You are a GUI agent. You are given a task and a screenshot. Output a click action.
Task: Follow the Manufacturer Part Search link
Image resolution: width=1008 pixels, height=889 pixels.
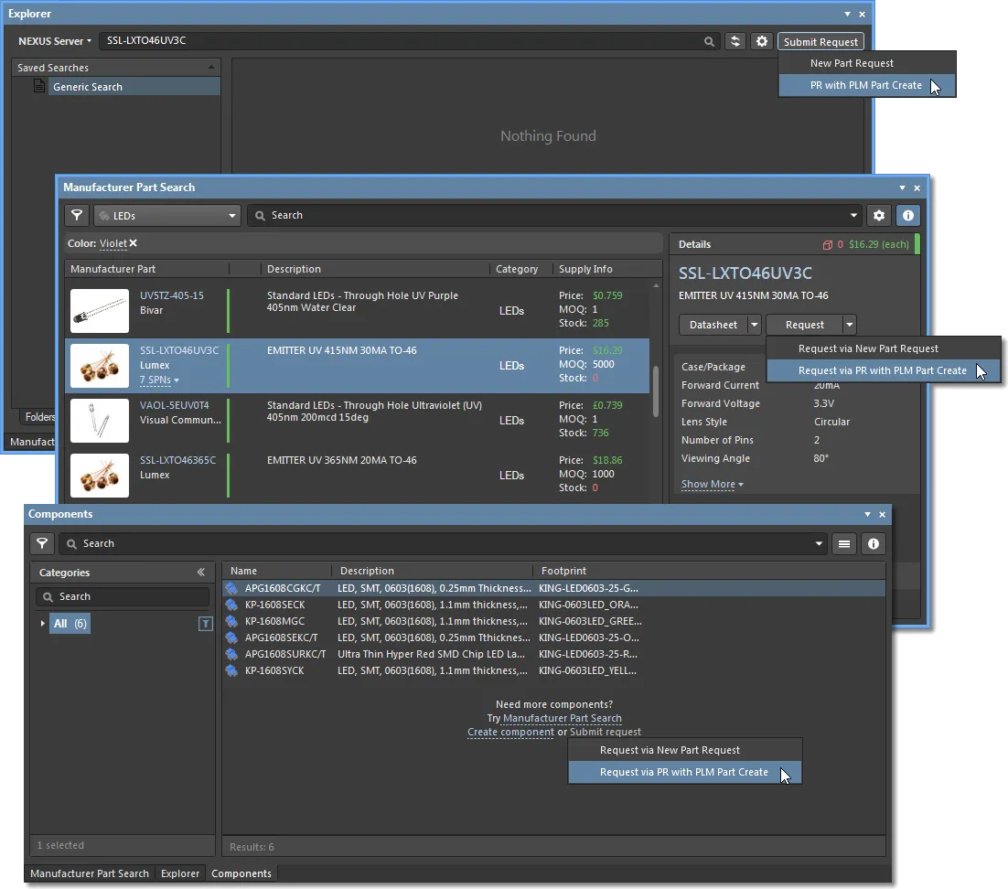click(562, 718)
